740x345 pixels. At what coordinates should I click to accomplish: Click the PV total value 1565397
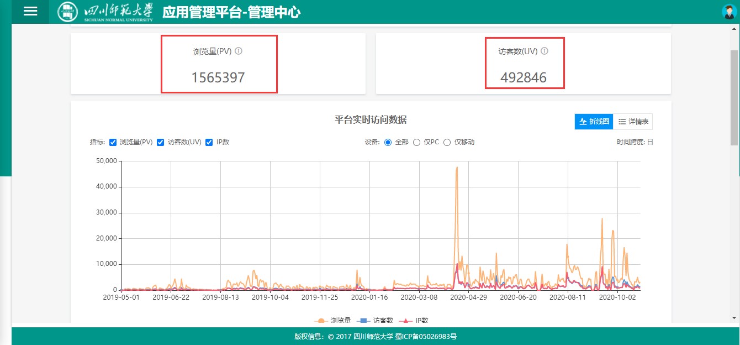point(218,78)
